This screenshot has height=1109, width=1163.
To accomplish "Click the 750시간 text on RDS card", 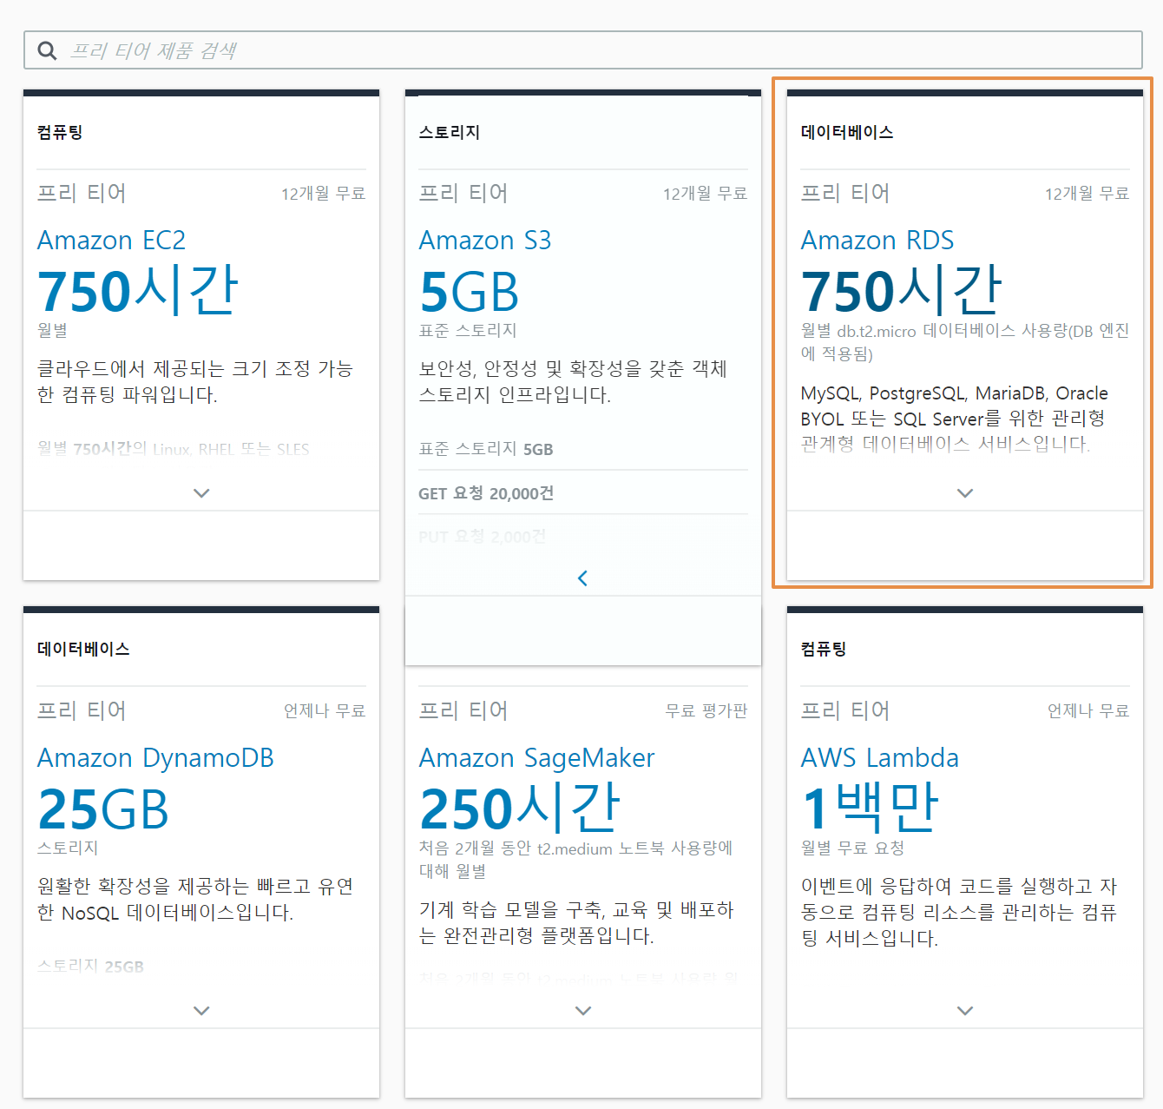I will 902,290.
